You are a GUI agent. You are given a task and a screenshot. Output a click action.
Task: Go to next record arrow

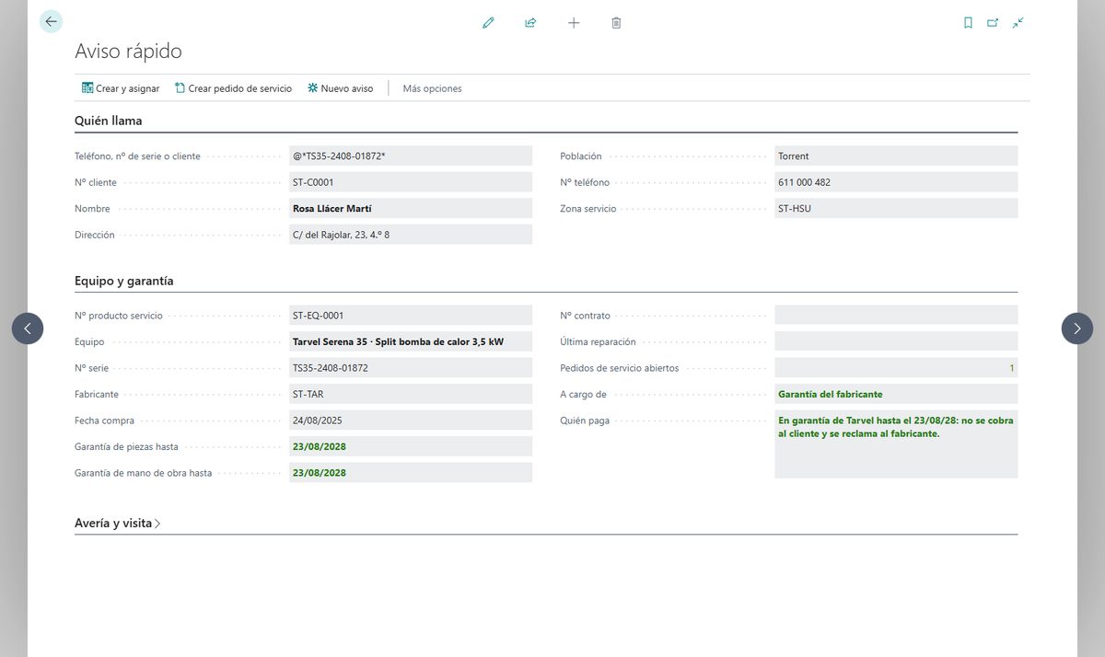(1077, 328)
